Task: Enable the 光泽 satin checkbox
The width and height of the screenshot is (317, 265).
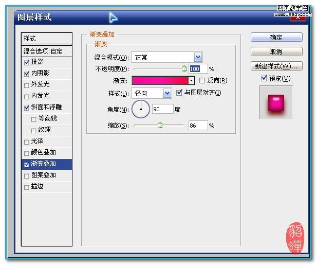Action: coord(27,142)
